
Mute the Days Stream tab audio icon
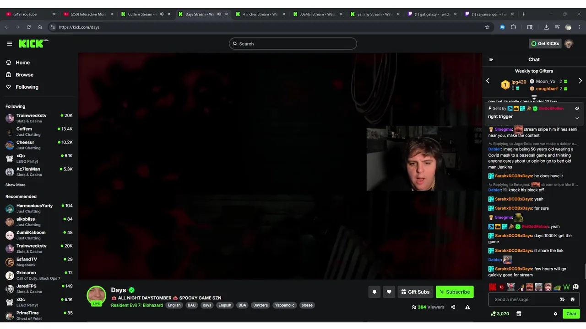point(219,14)
